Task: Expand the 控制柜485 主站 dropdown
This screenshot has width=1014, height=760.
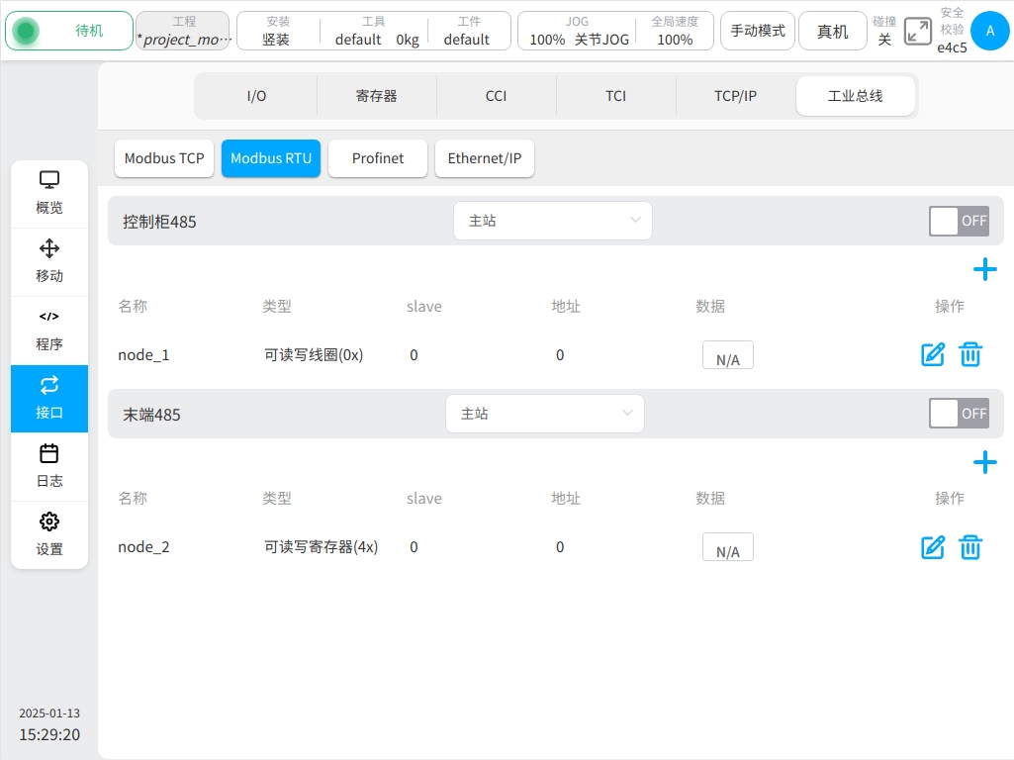Action: click(552, 221)
